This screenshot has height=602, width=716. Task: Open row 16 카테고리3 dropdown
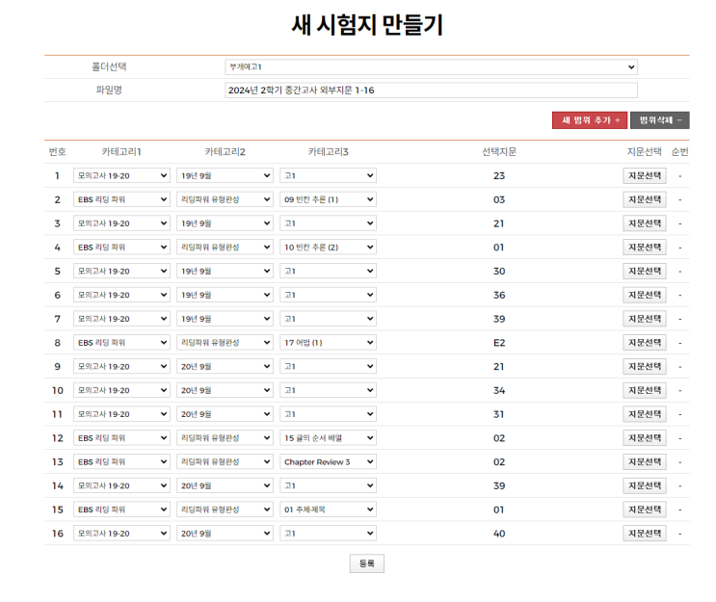(328, 533)
